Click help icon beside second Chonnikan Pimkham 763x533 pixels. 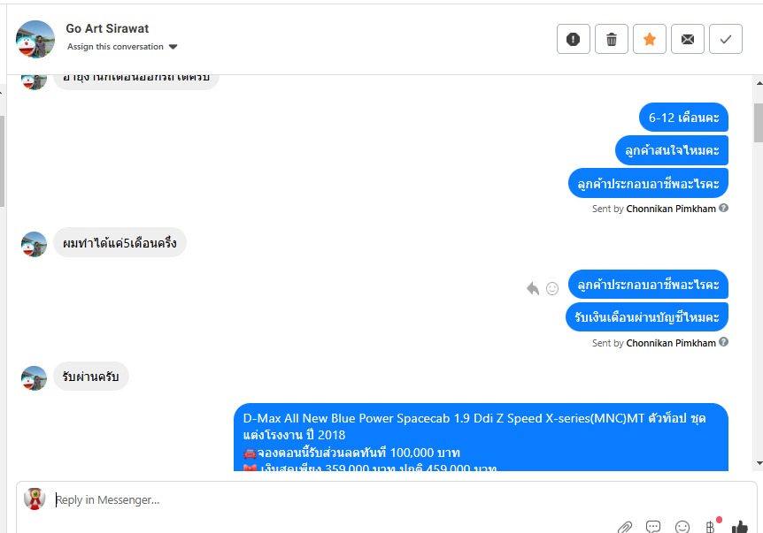(x=723, y=342)
